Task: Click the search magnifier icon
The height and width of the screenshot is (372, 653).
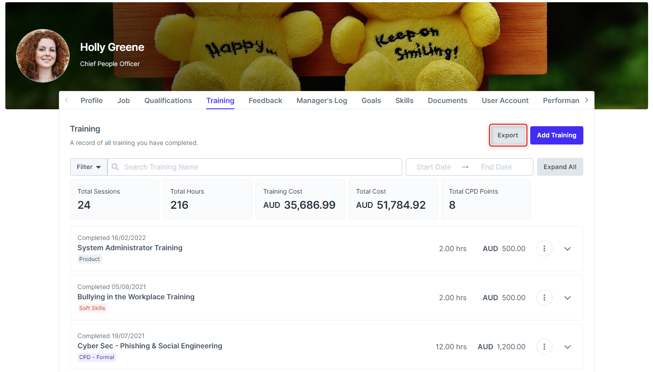Action: tap(115, 167)
